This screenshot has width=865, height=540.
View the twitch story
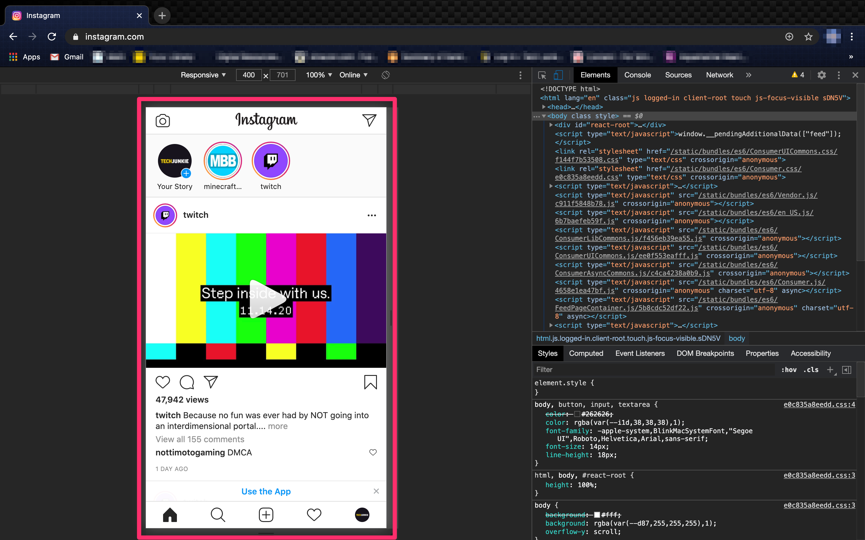pos(271,161)
